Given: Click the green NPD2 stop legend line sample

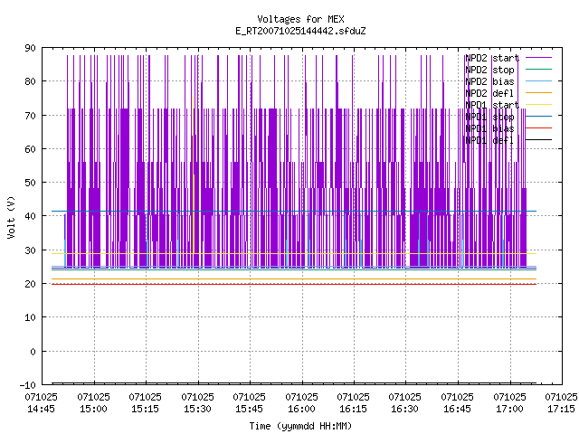Looking at the screenshot, I should pyautogui.click(x=538, y=69).
